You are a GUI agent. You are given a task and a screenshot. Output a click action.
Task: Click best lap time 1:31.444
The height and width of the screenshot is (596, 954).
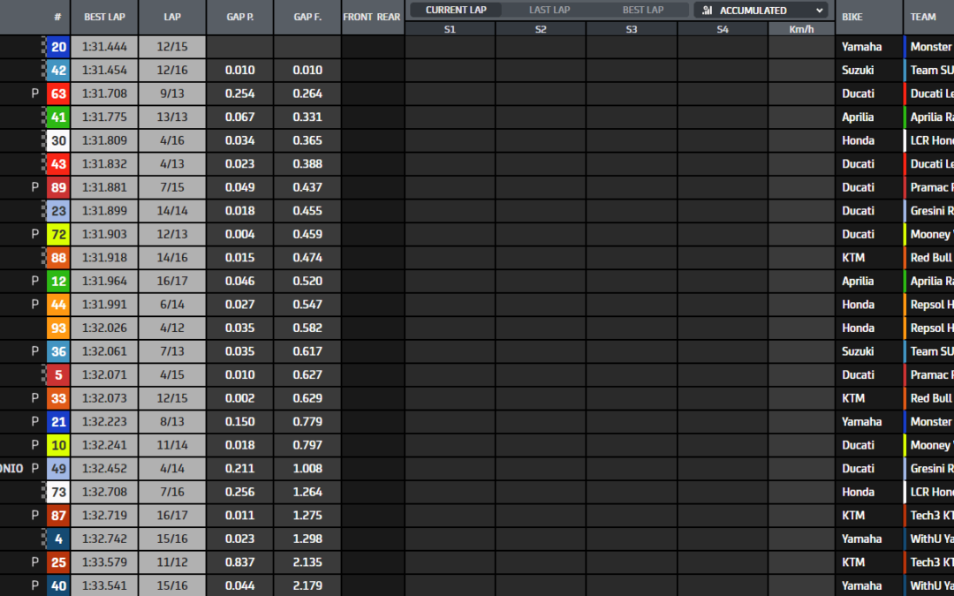pos(104,47)
